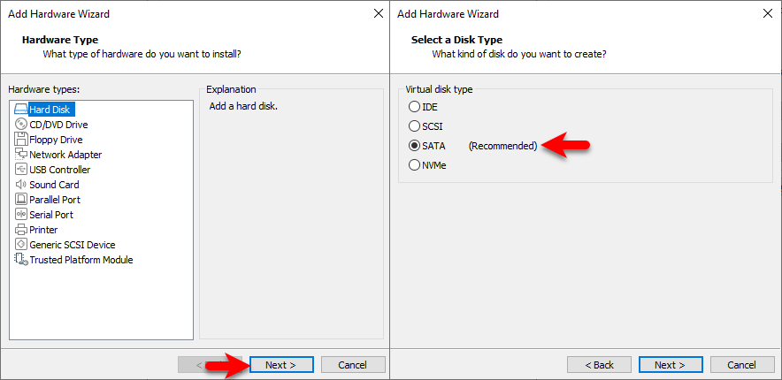Cancel the Hardware Type wizard

coord(353,365)
